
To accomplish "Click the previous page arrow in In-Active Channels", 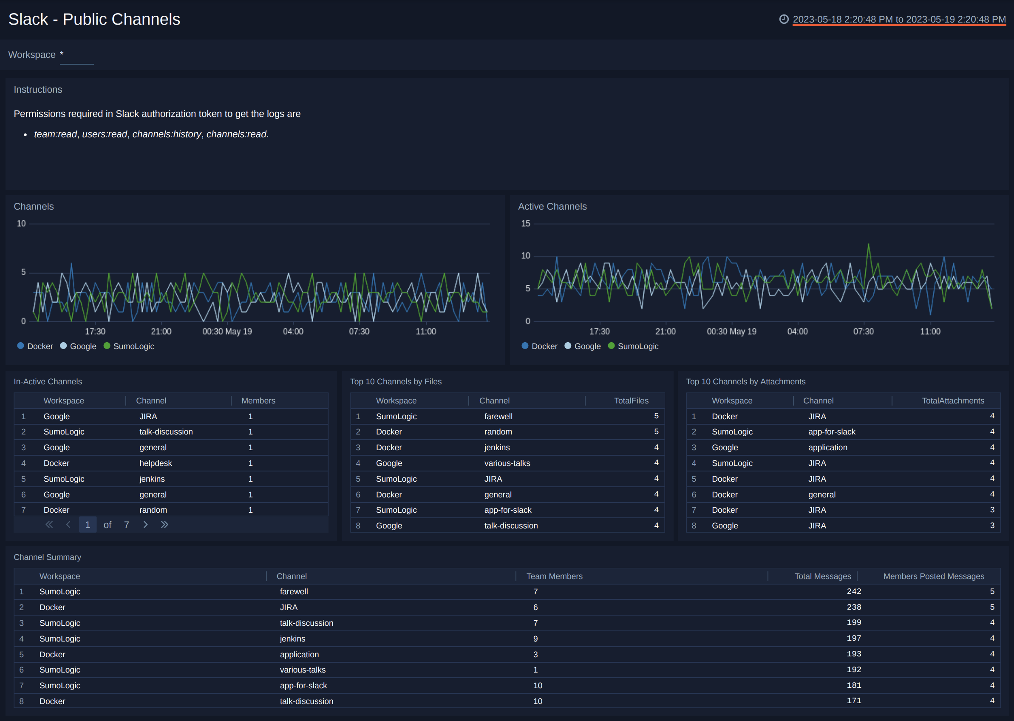I will (x=69, y=524).
